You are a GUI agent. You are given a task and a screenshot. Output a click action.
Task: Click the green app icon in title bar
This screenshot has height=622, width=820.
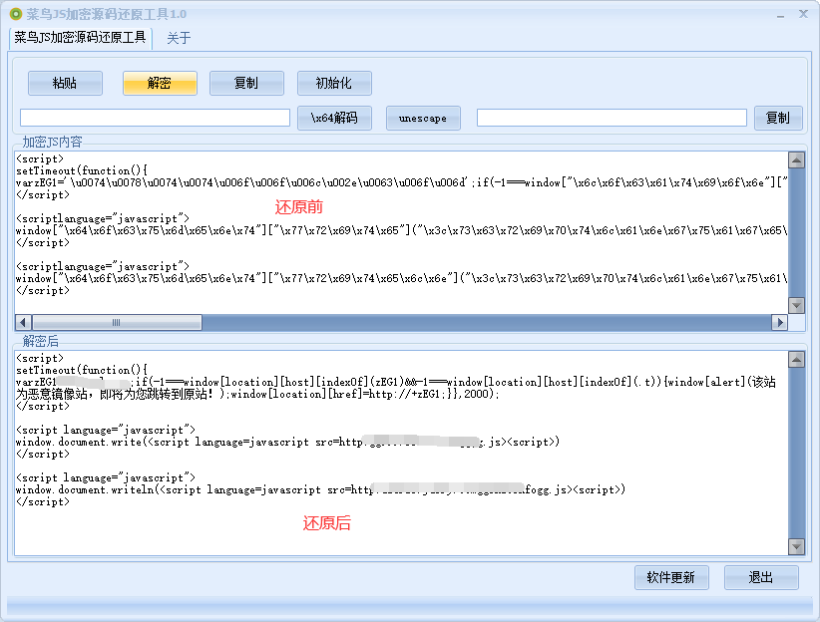point(15,14)
